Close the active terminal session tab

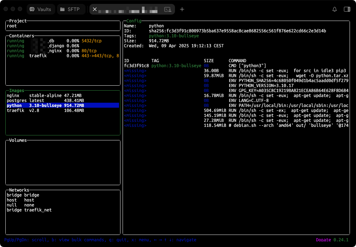pyautogui.click(x=95, y=9)
